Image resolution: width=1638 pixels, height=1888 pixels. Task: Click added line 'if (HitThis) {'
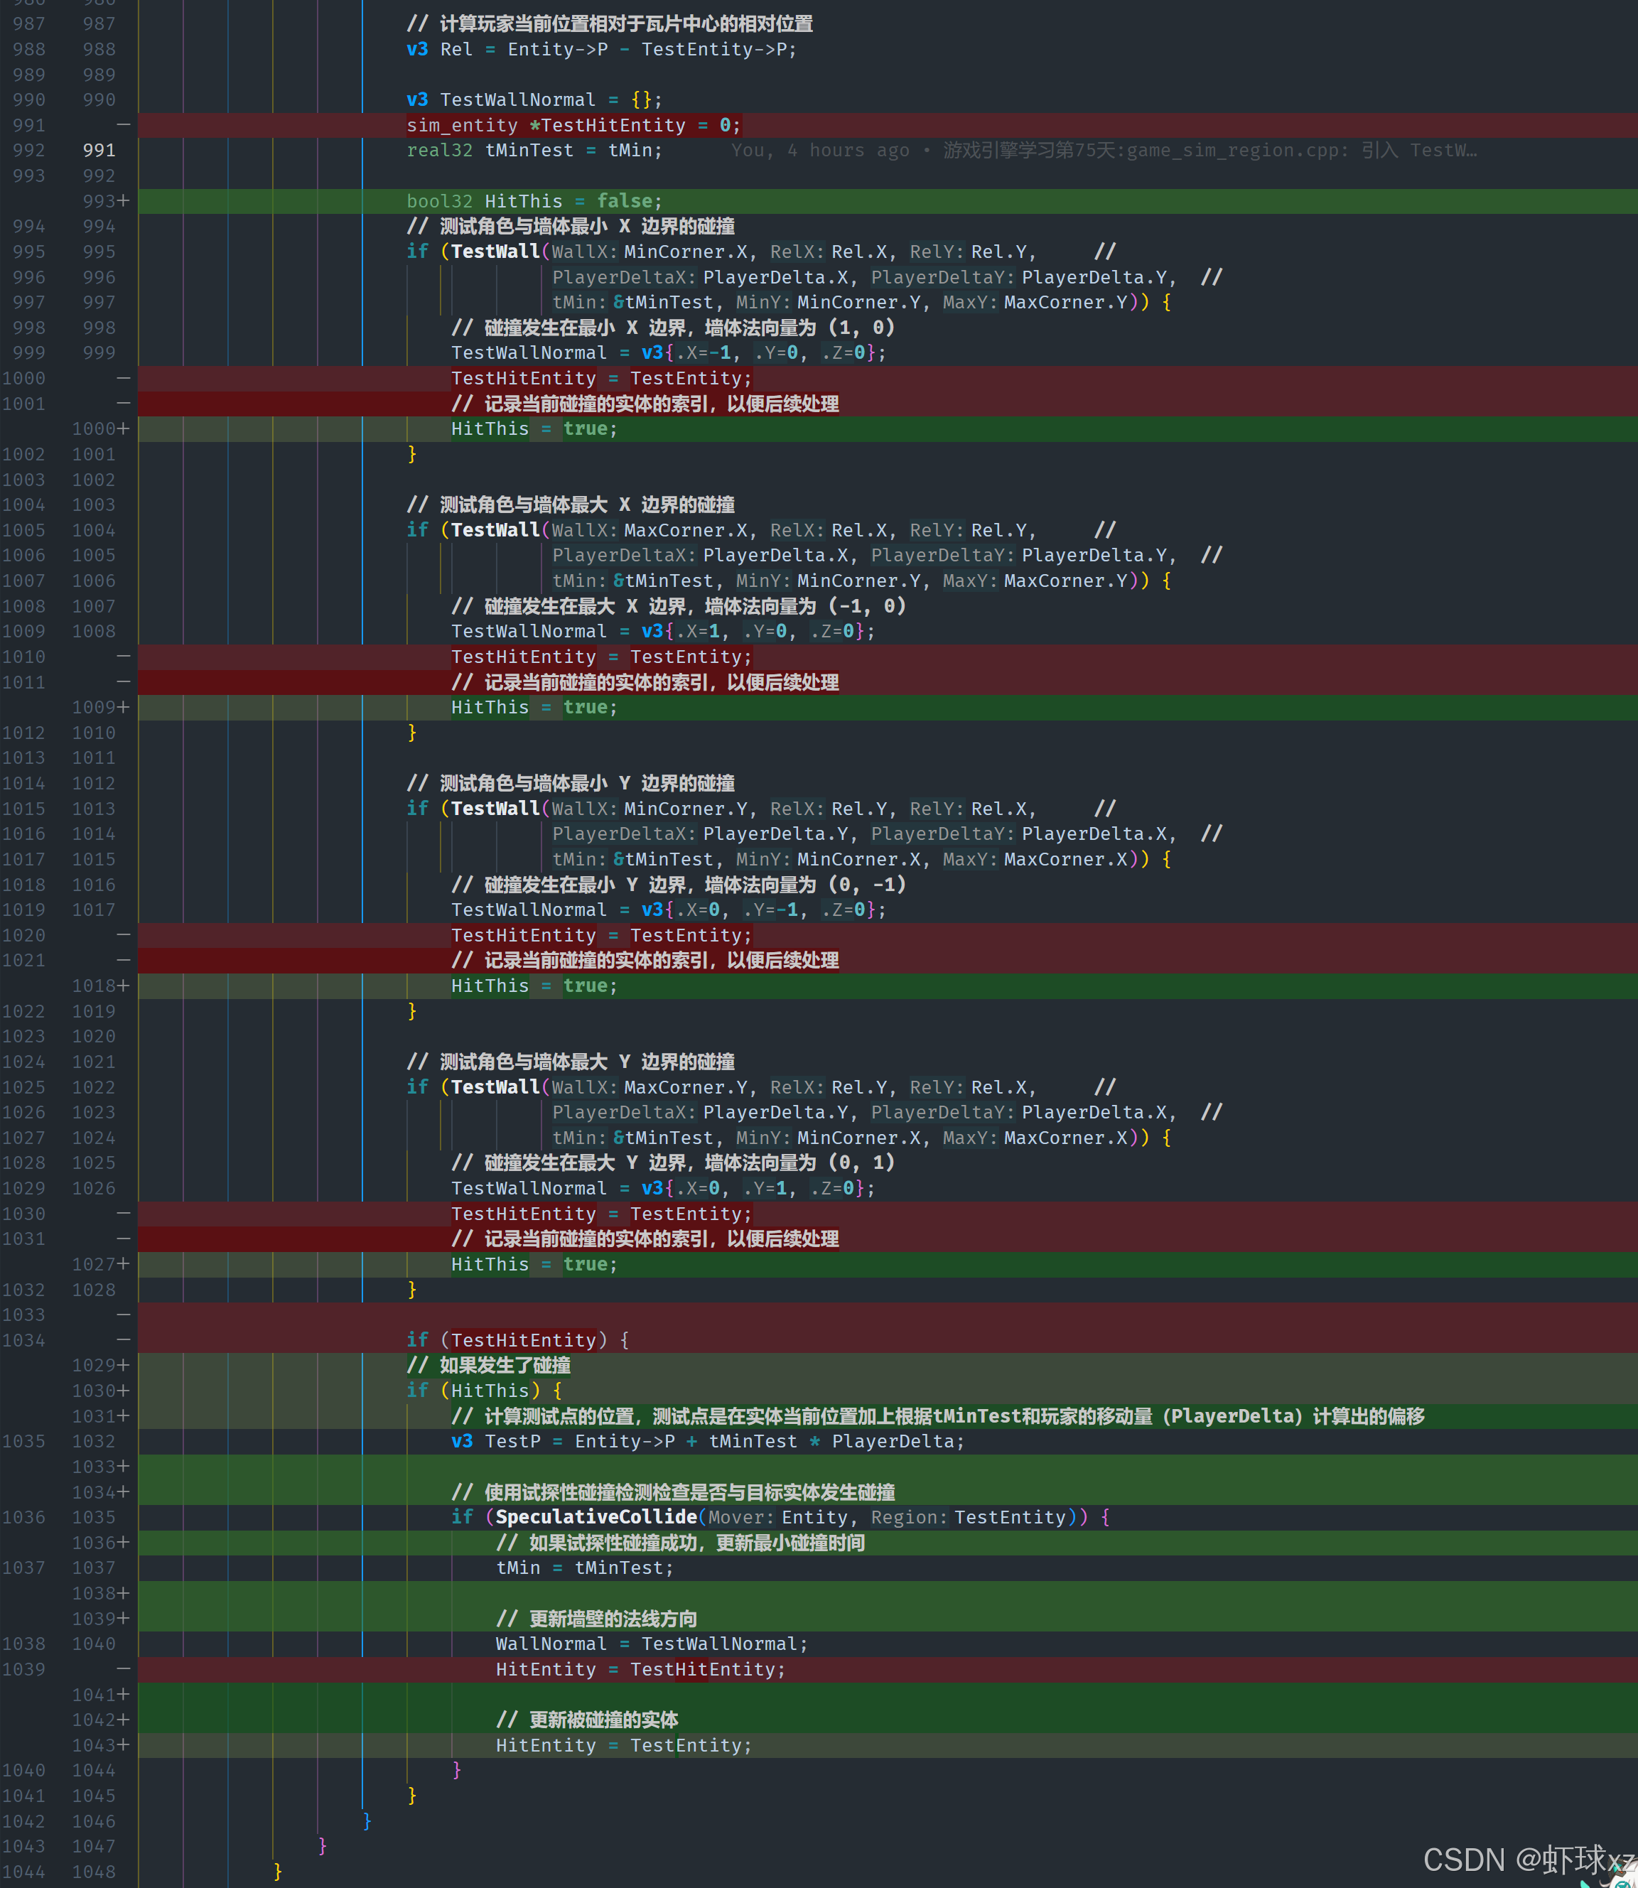coord(485,1391)
